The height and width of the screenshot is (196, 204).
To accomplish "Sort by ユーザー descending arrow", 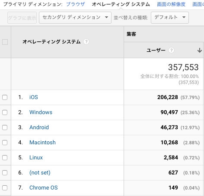I will pos(200,50).
